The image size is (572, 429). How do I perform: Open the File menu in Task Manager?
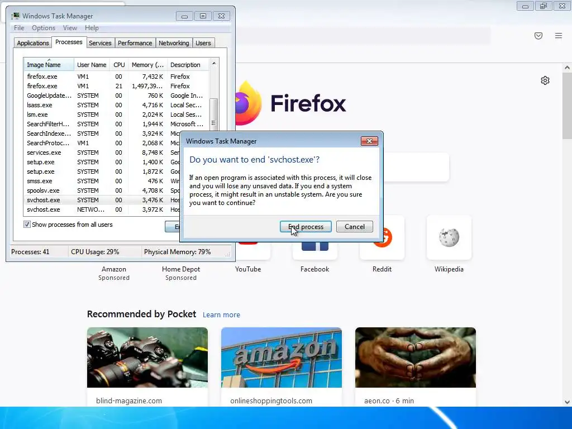tap(19, 28)
